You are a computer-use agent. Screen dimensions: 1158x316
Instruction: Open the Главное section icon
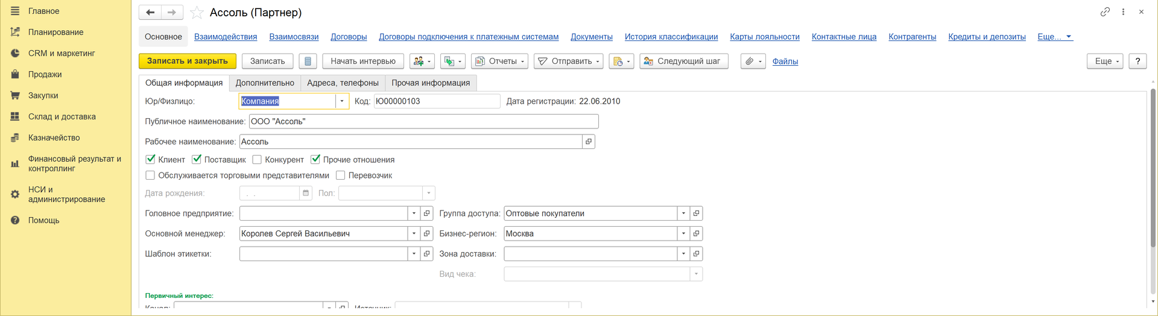[x=15, y=11]
